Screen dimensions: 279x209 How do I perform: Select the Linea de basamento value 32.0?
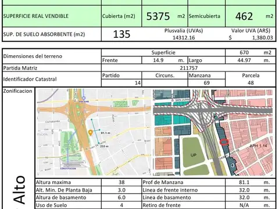point(244,197)
